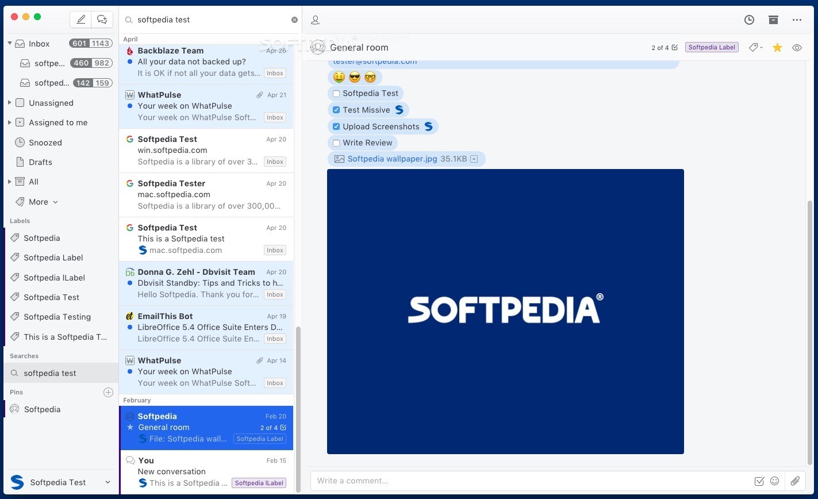Snooze conversation with clock icon

click(749, 20)
